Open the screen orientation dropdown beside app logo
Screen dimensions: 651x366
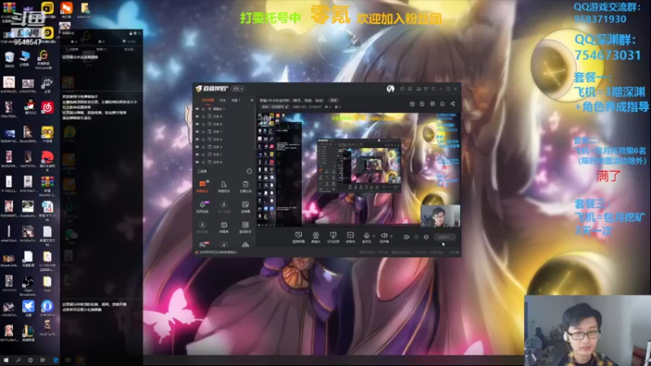[238, 89]
